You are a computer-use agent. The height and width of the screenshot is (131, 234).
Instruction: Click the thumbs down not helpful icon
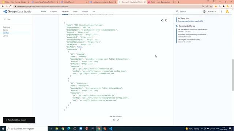click(118, 120)
